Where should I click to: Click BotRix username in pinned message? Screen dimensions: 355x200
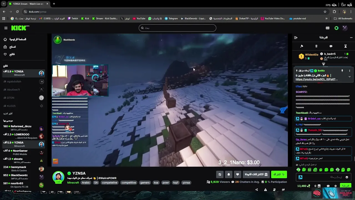point(321,71)
